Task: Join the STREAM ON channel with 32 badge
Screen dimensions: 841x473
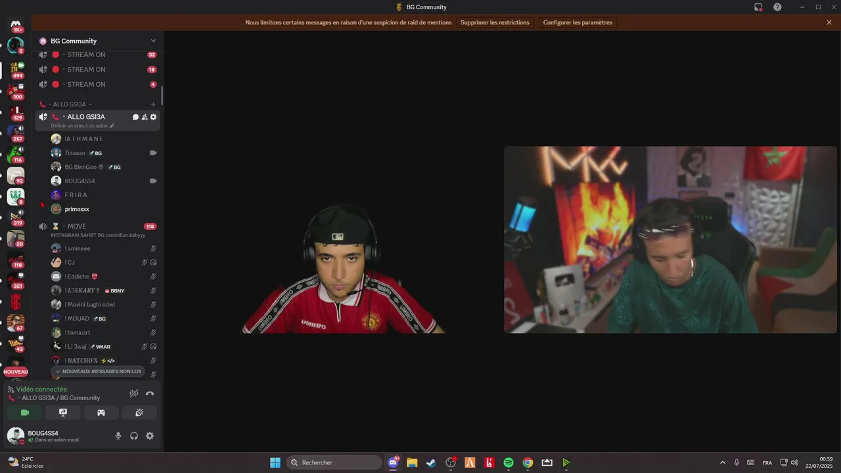Action: 97,55
